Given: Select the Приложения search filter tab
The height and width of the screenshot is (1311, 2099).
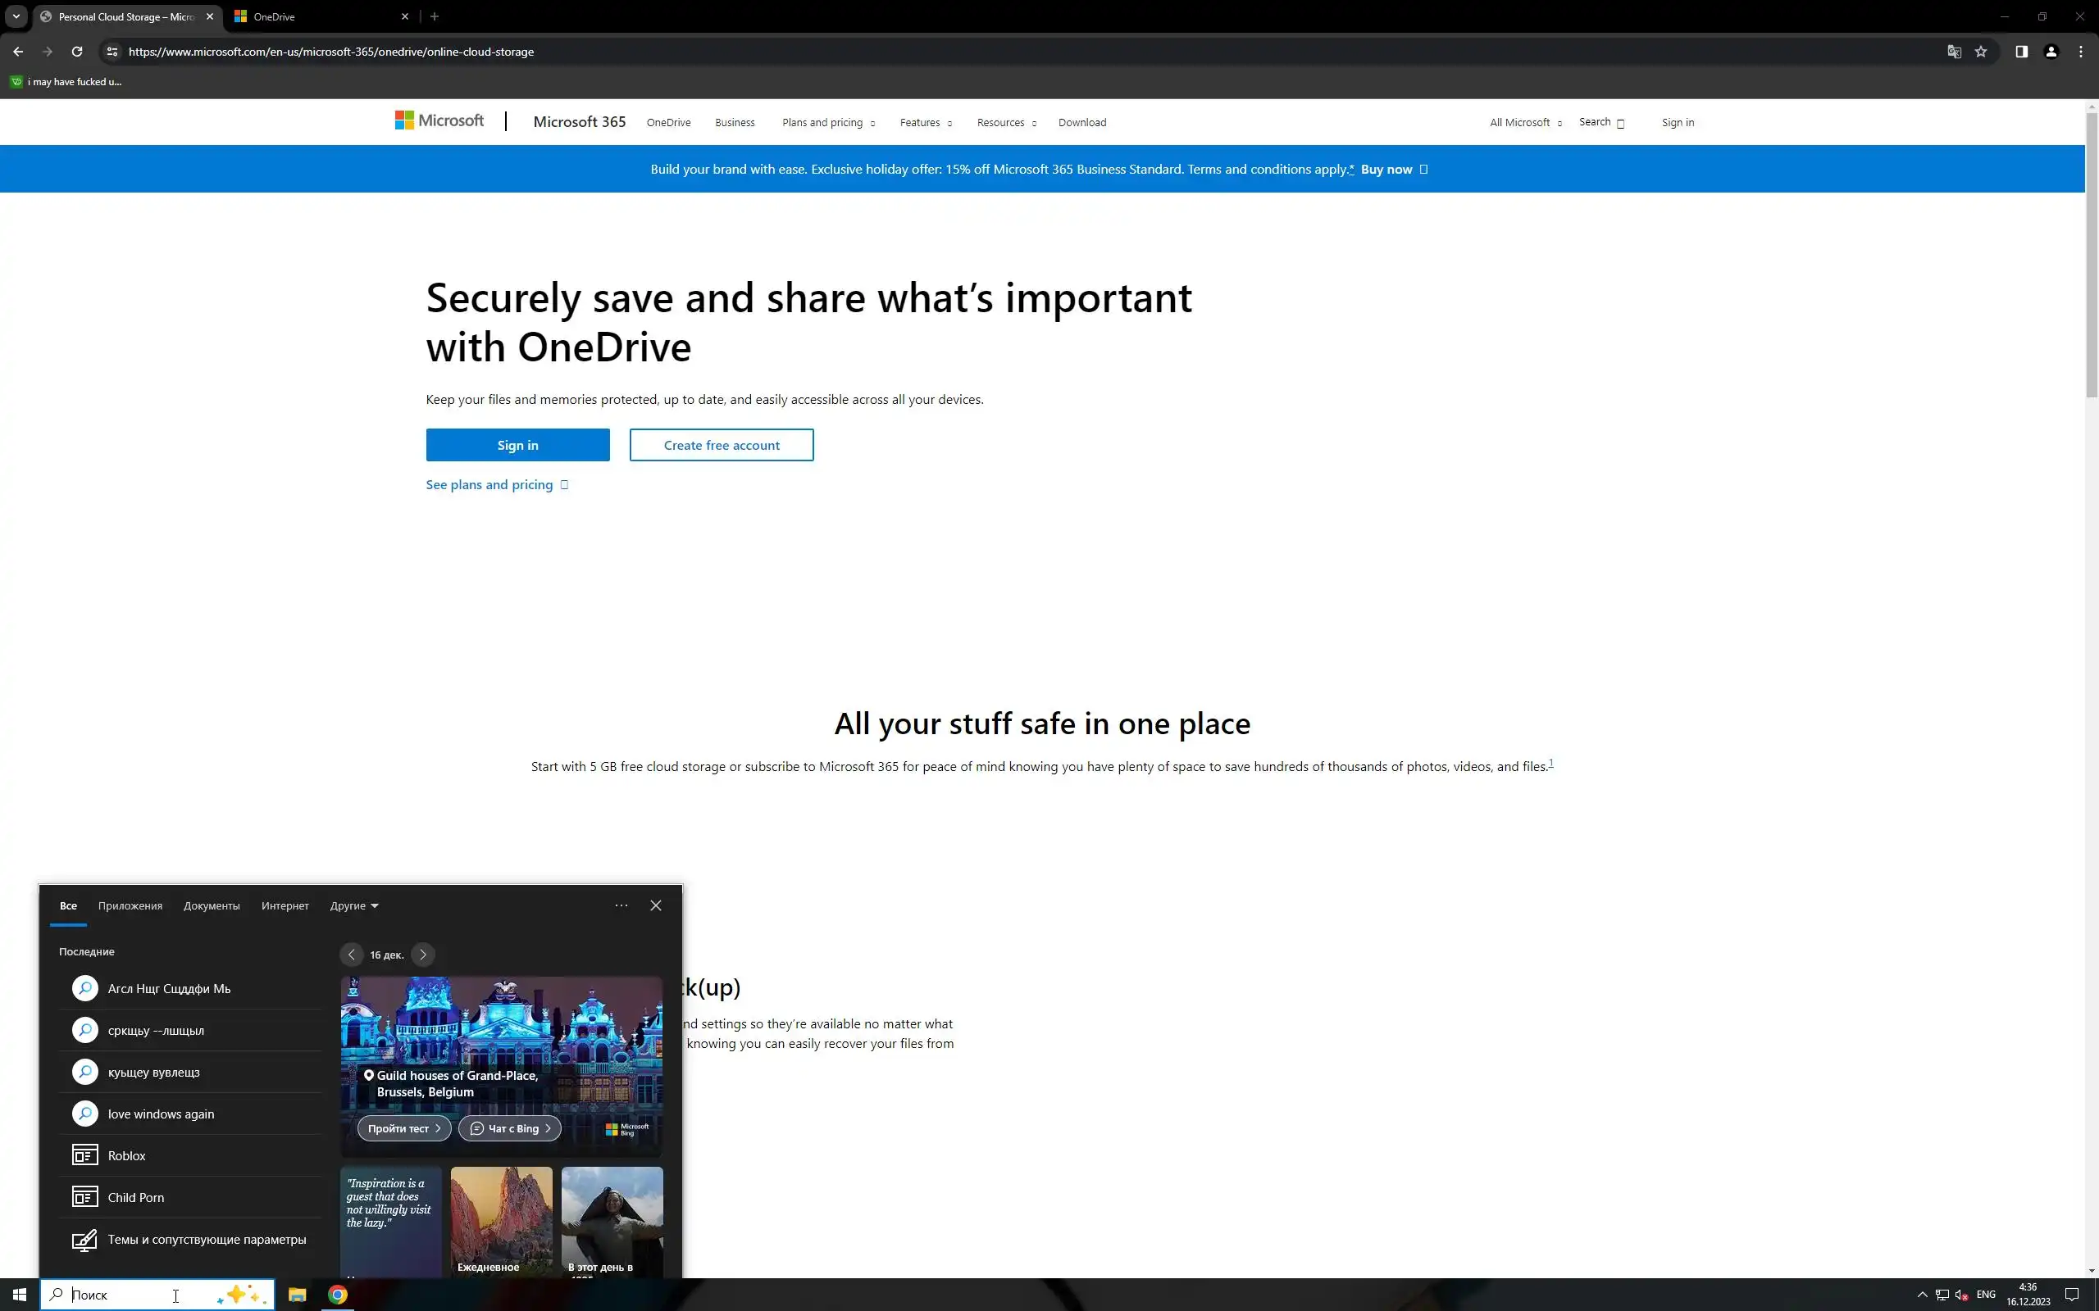Looking at the screenshot, I should pyautogui.click(x=130, y=905).
